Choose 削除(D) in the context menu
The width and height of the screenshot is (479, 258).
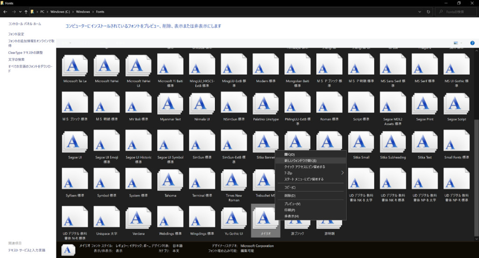click(x=311, y=196)
